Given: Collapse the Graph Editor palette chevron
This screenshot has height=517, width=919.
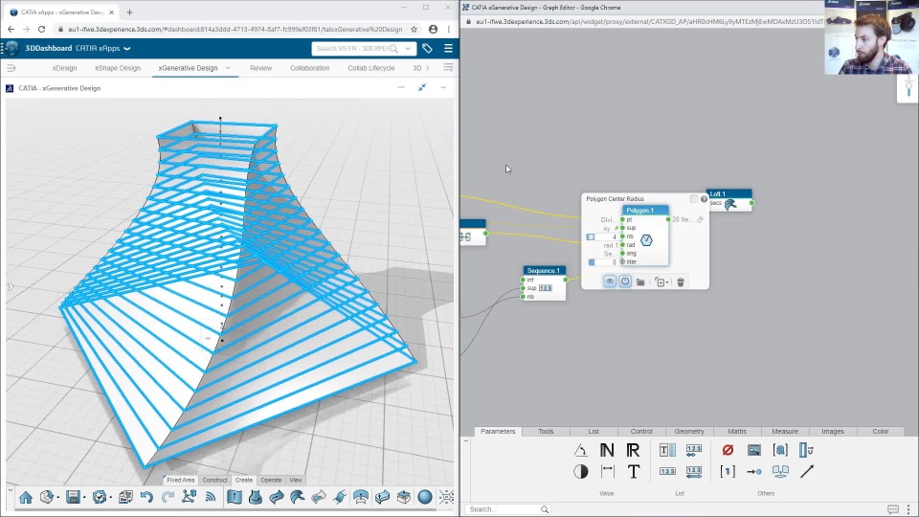Looking at the screenshot, I should tap(466, 440).
